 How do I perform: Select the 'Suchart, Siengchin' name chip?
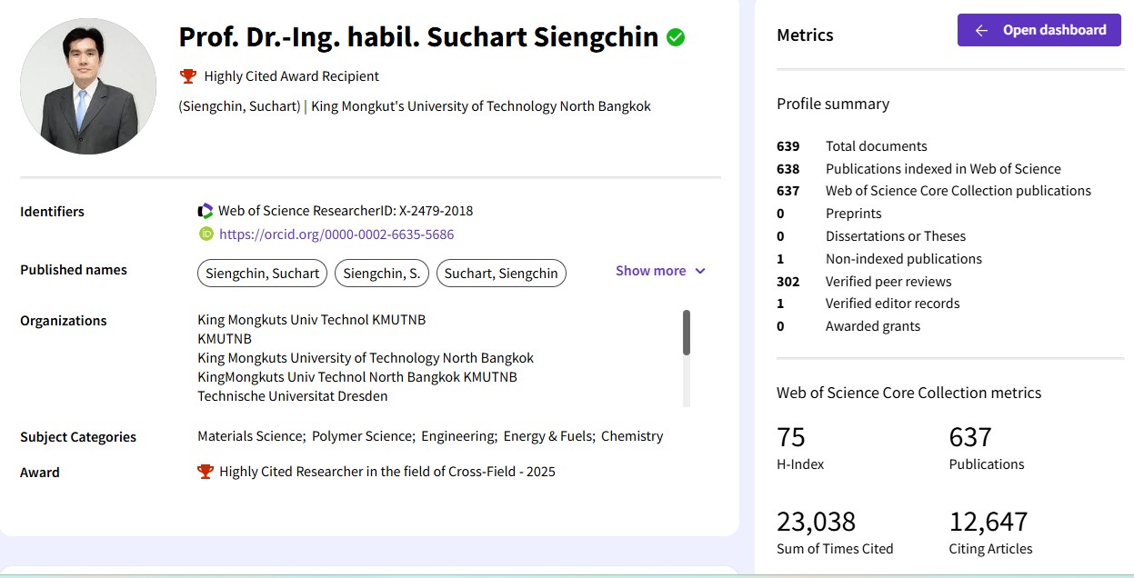[501, 274]
